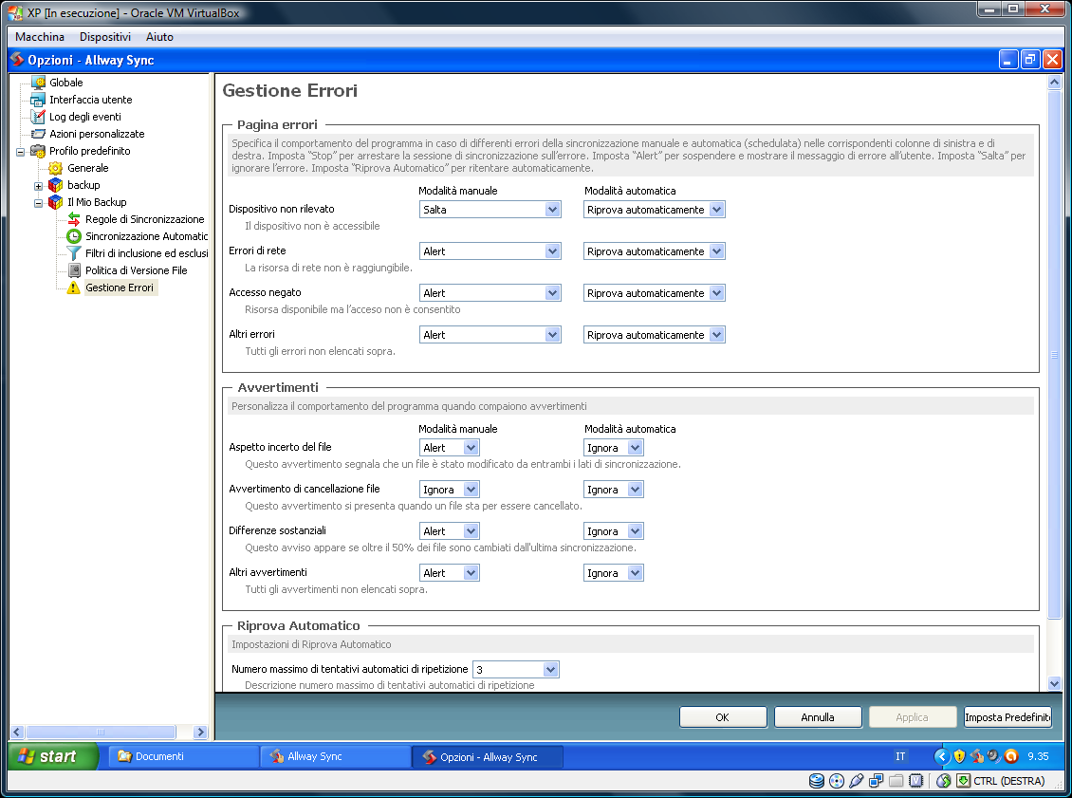Click the backup cube icon

[55, 185]
